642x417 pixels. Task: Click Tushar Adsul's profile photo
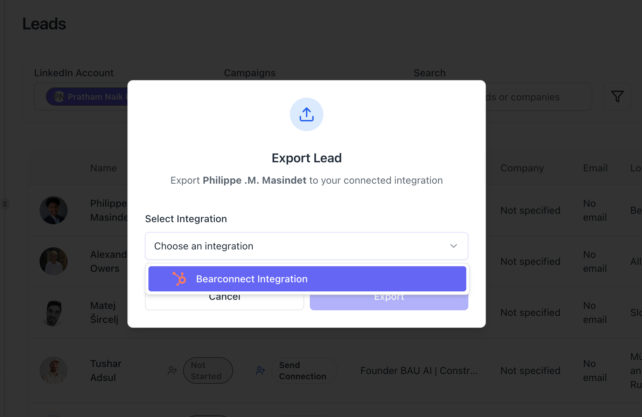pyautogui.click(x=54, y=370)
